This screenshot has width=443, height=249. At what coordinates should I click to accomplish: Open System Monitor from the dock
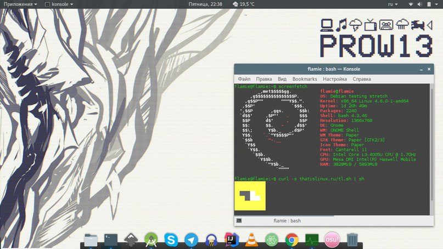(312, 240)
